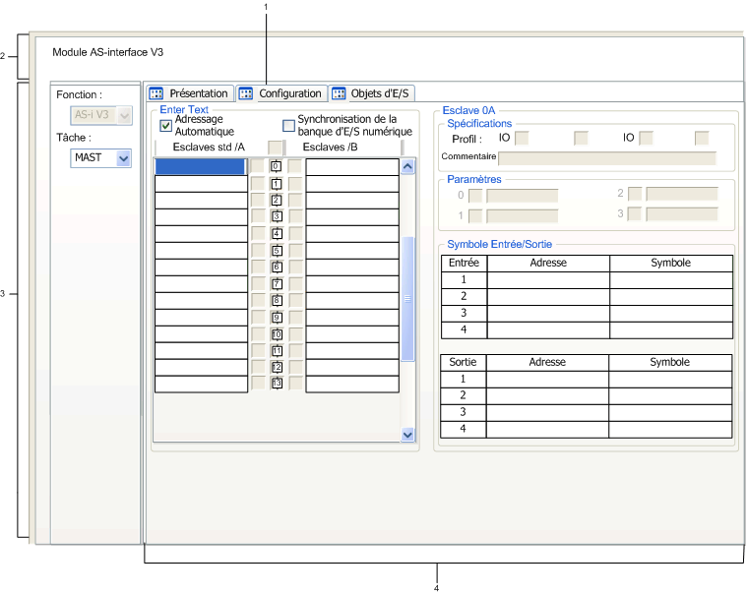The height and width of the screenshot is (595, 747).
Task: Select slave address 0 icon
Action: pos(277,166)
